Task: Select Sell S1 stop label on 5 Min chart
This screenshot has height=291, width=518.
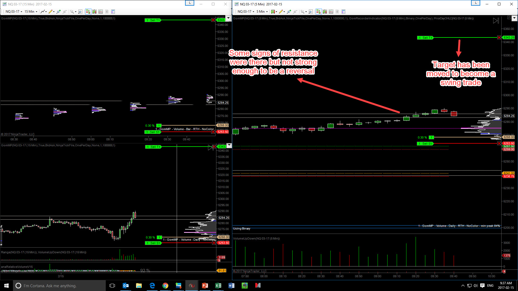Action: (425, 144)
